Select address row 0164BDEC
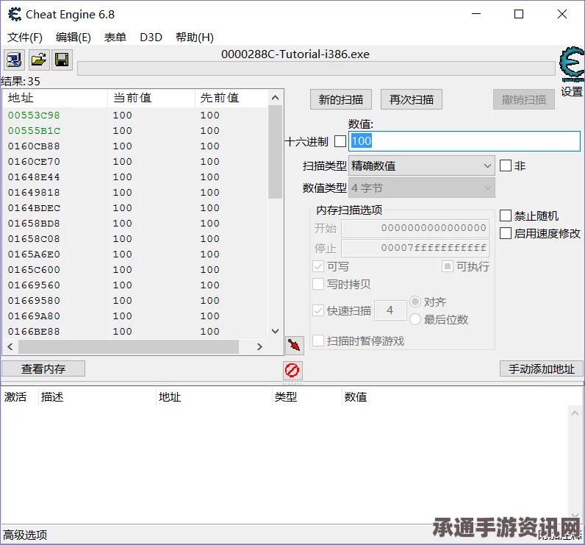 (135, 208)
